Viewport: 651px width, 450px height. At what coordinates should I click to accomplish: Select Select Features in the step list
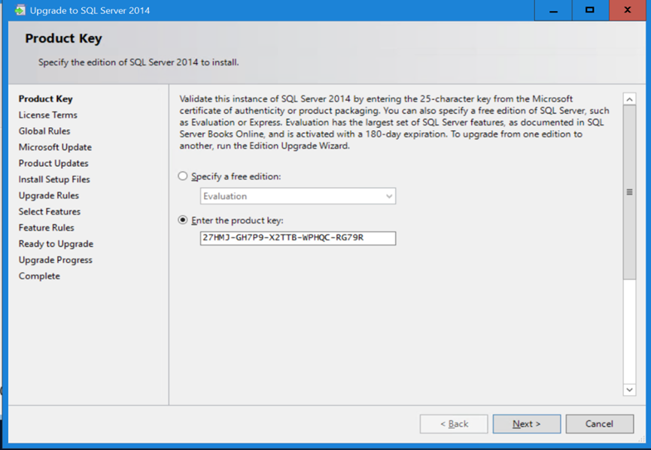[x=50, y=212]
